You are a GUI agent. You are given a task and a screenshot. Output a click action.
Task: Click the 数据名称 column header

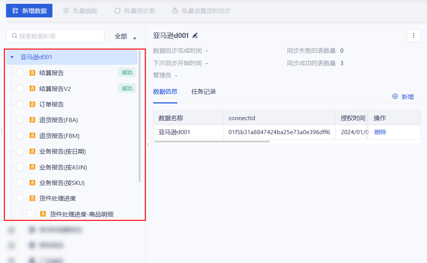tap(188, 118)
